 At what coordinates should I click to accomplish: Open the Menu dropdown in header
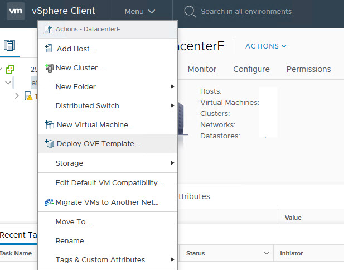click(139, 11)
